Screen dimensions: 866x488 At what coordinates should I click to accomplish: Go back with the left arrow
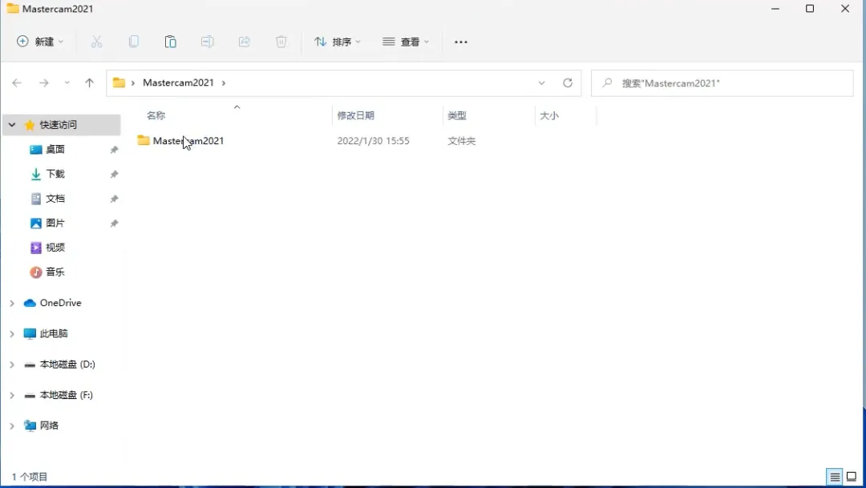(17, 83)
